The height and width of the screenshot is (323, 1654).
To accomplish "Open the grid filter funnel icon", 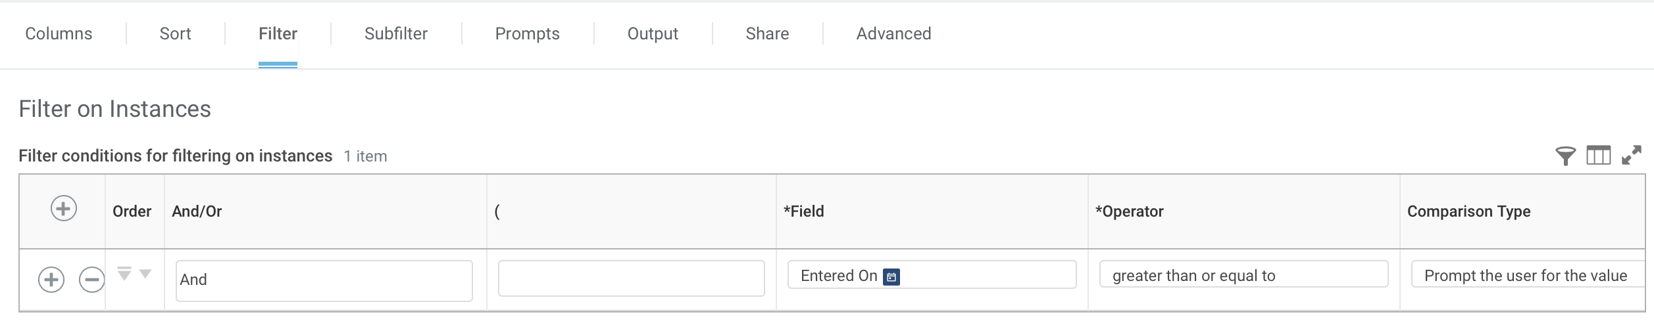I will (1565, 156).
